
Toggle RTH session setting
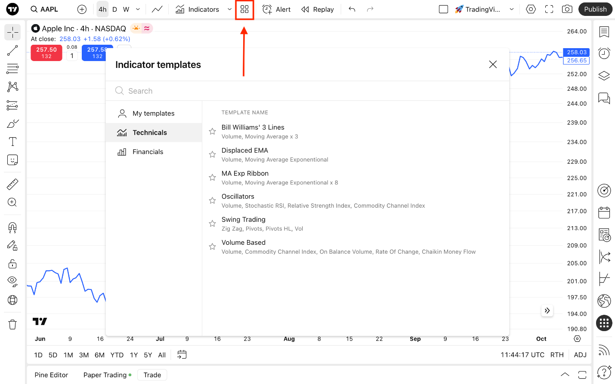[x=557, y=355]
